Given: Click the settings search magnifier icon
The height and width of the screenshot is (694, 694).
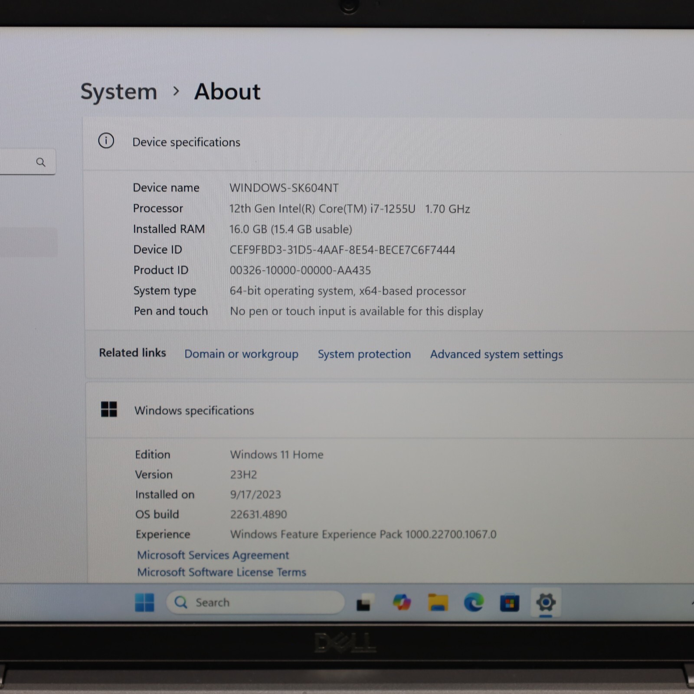Looking at the screenshot, I should click(x=41, y=162).
